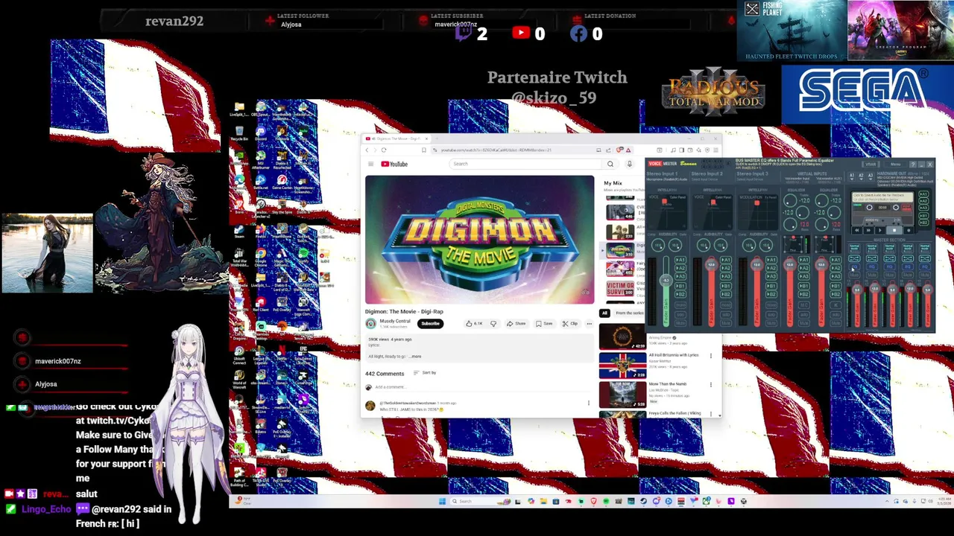The width and height of the screenshot is (954, 536).
Task: Click the Musely Central channel avatar
Action: (x=370, y=323)
